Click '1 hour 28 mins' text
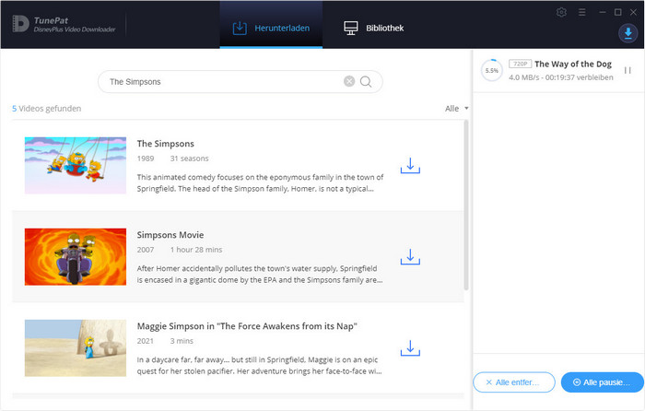Image resolution: width=645 pixels, height=411 pixels. tap(196, 250)
